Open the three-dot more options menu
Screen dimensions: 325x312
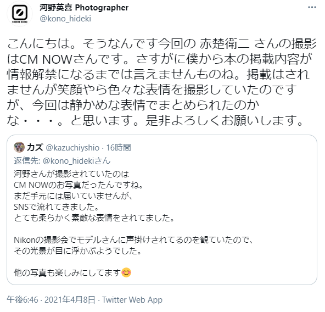[x=312, y=8]
